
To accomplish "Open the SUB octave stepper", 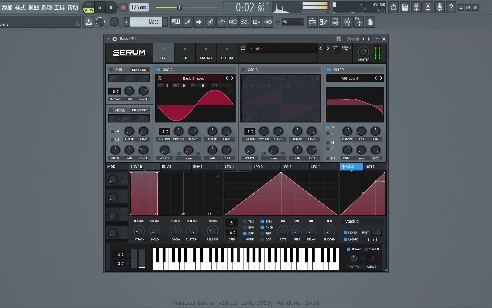I will 114,91.
